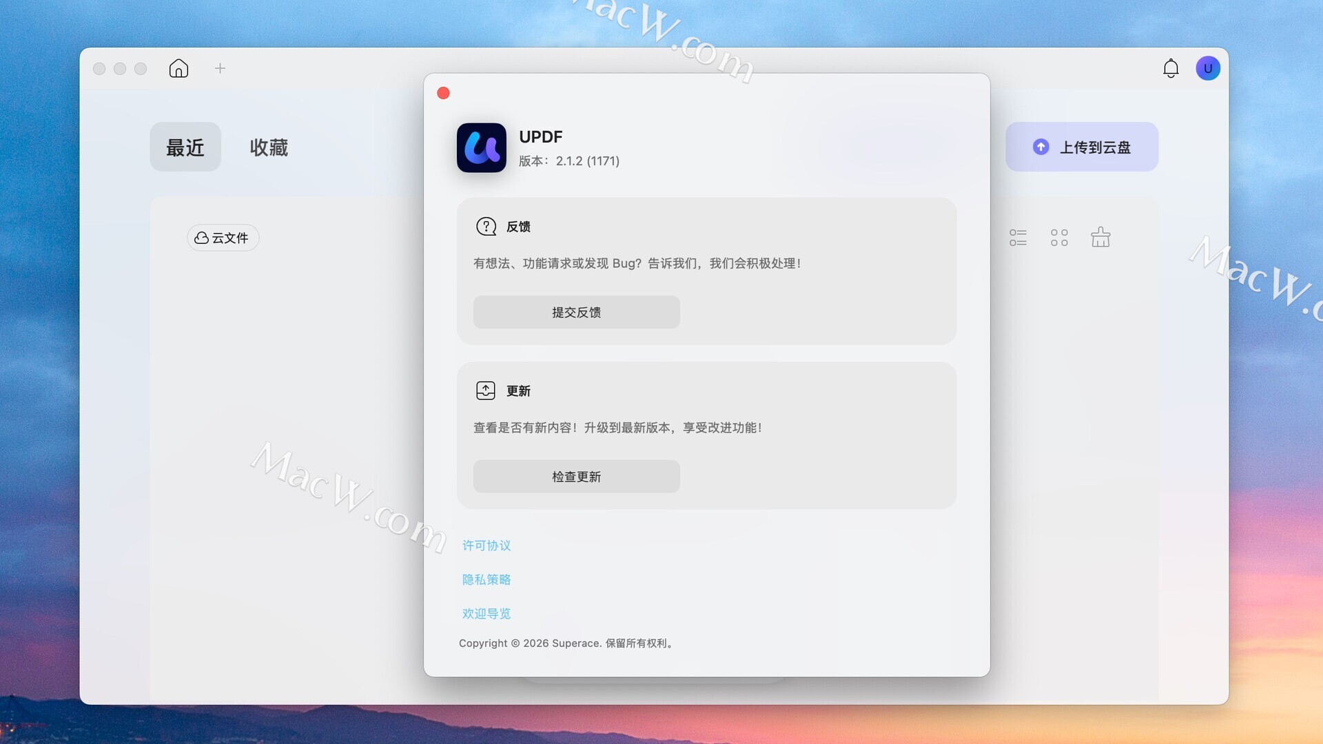Open the 隐私策略 privacy policy link
Screen dimensions: 1323x744
486,579
